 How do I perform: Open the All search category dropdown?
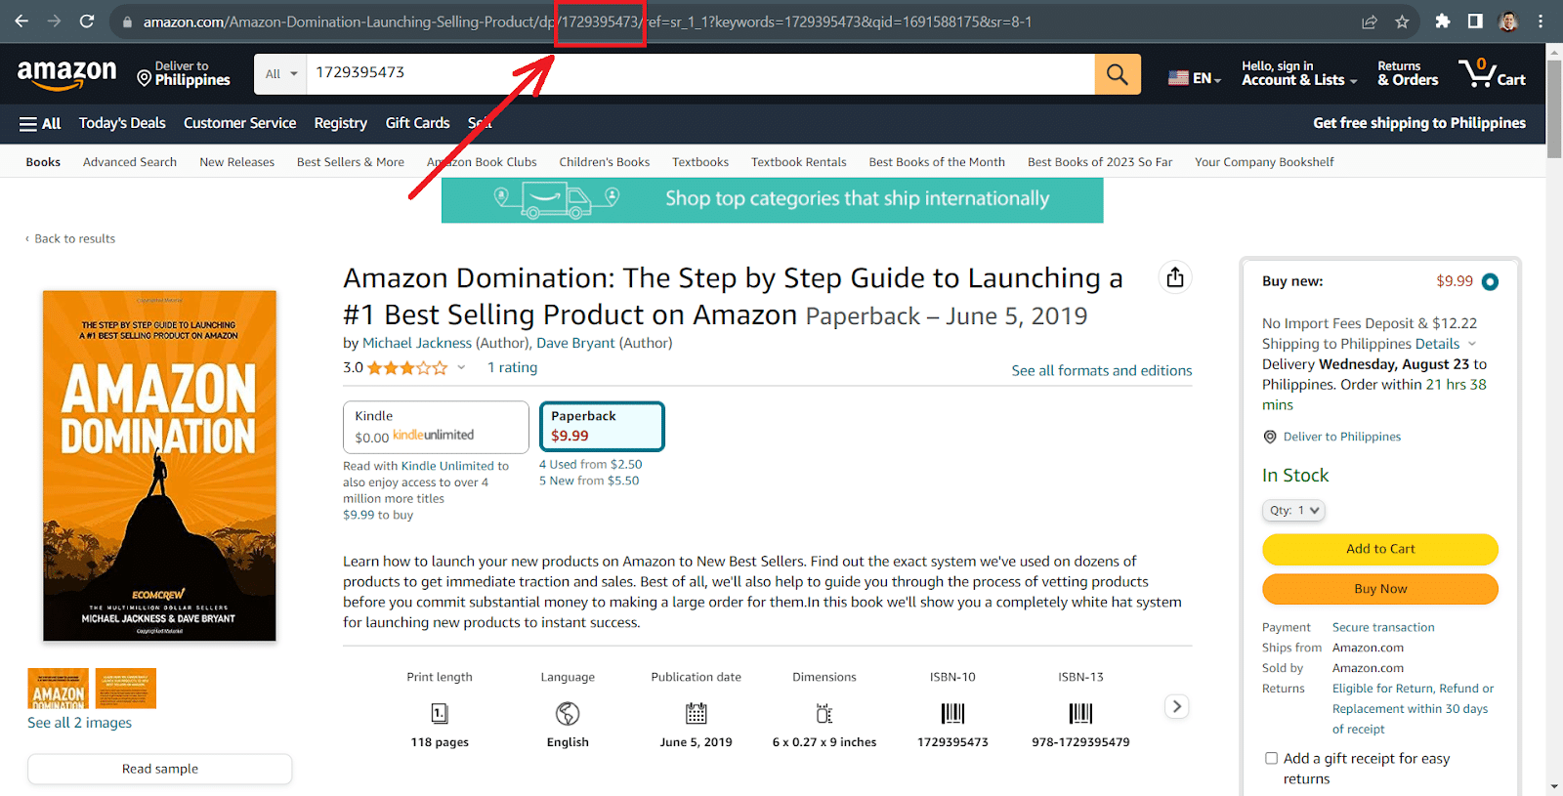pyautogui.click(x=281, y=73)
